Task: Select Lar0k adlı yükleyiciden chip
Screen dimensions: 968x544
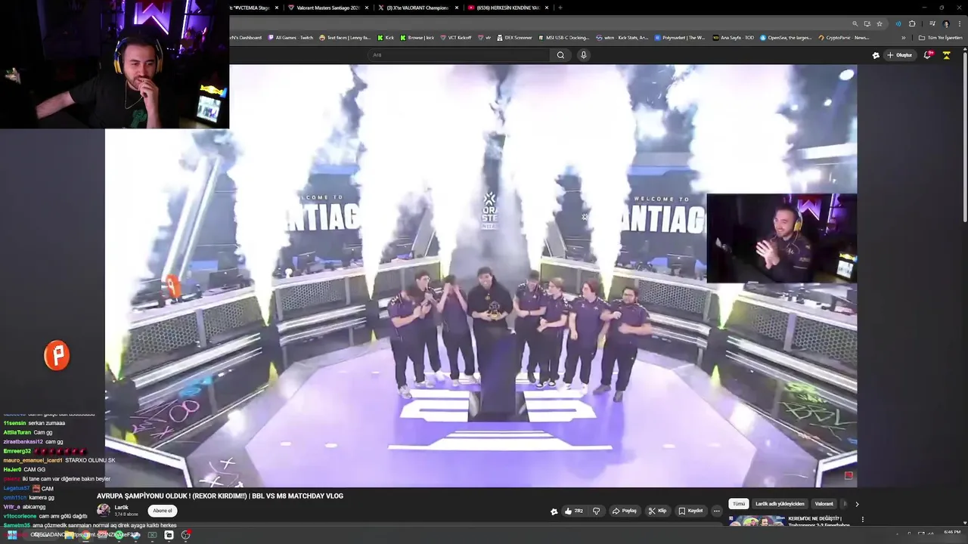Action: pos(780,504)
